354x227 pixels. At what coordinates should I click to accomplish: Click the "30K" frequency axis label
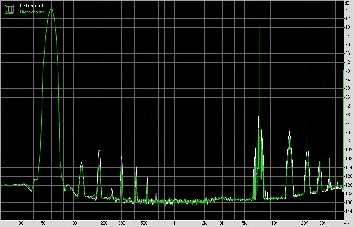(x=322, y=223)
